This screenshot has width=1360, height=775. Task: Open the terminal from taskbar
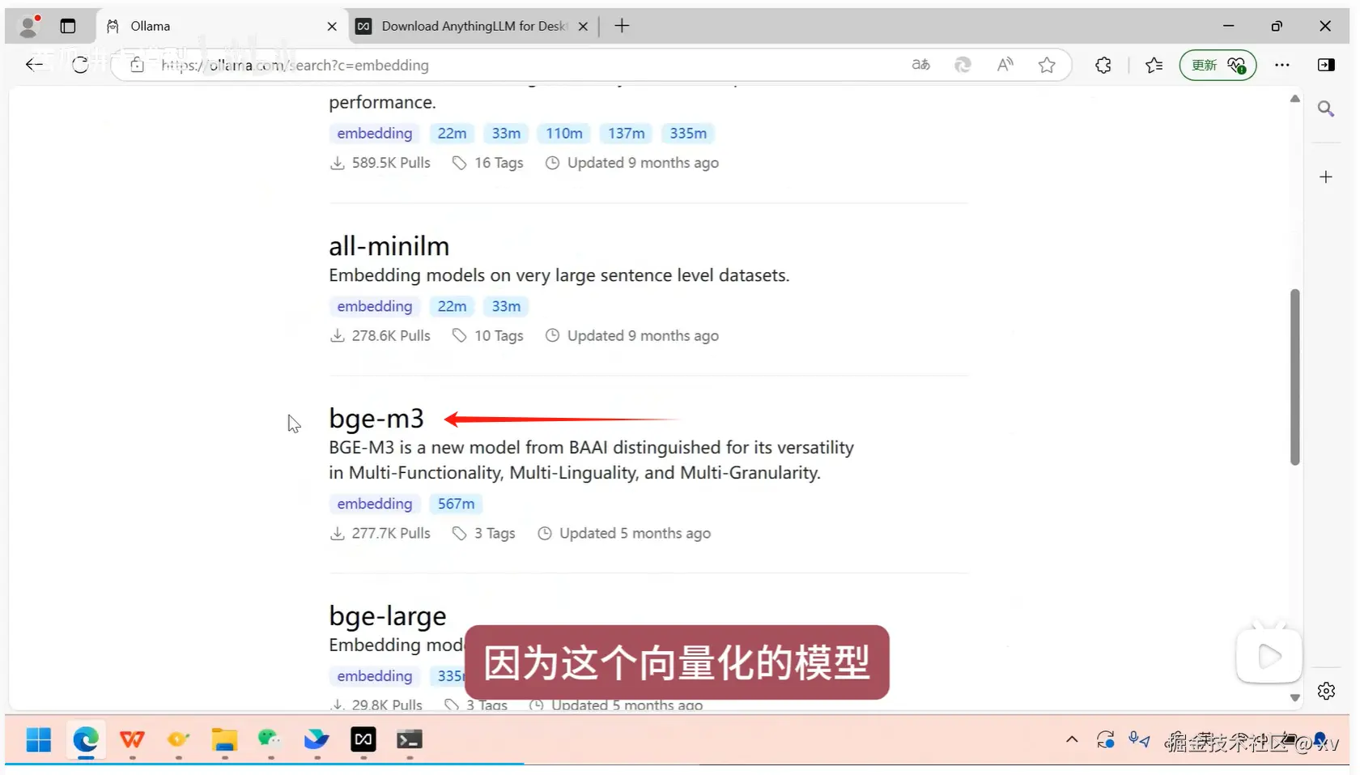coord(410,739)
